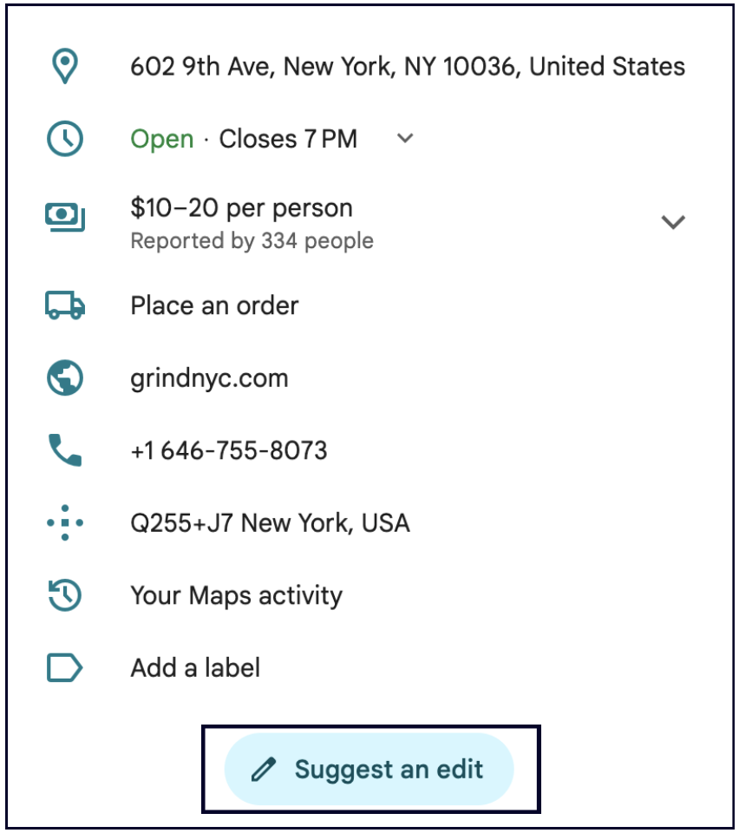
Task: Open Your Maps activity
Action: [x=236, y=595]
